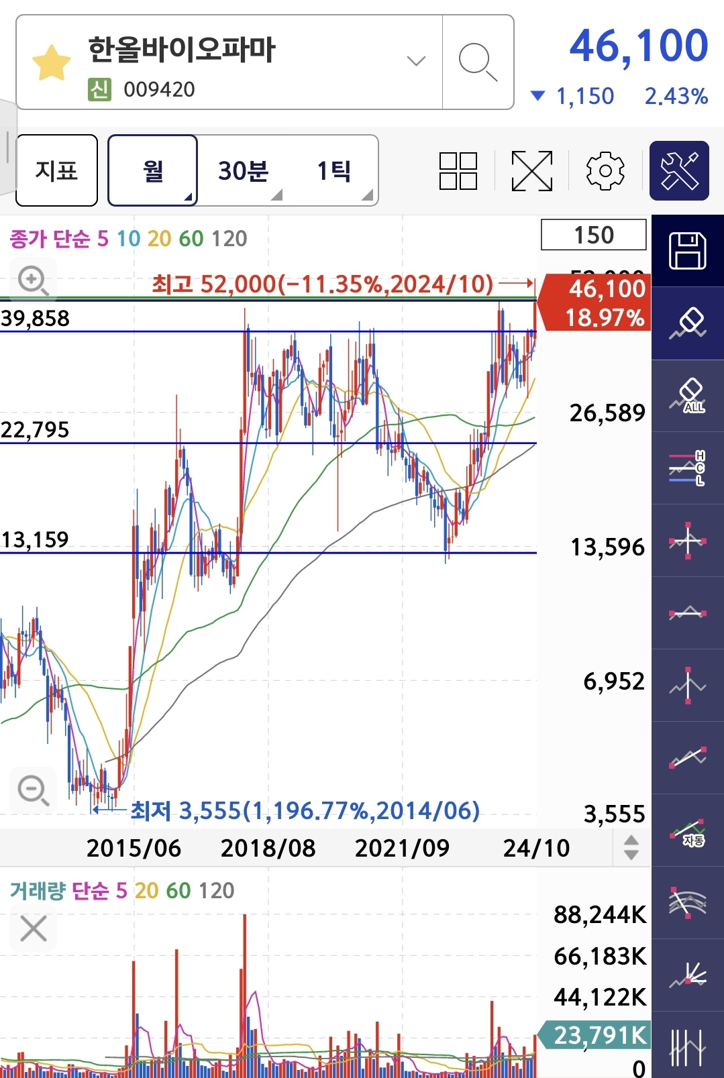Click the 거래량 단순 volume legend text
Viewport: 724px width, 1078px height.
59,890
